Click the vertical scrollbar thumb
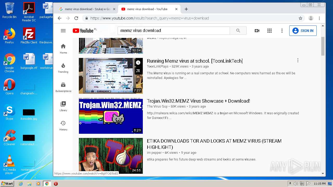 [323, 46]
